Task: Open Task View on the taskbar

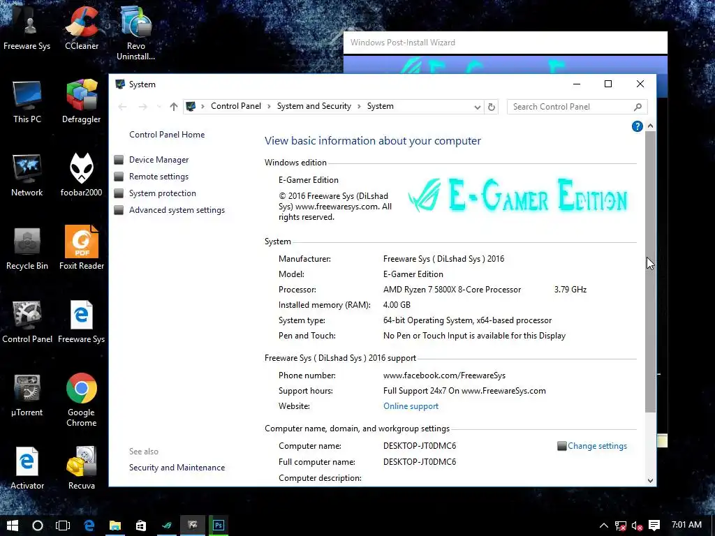Action: (x=62, y=526)
